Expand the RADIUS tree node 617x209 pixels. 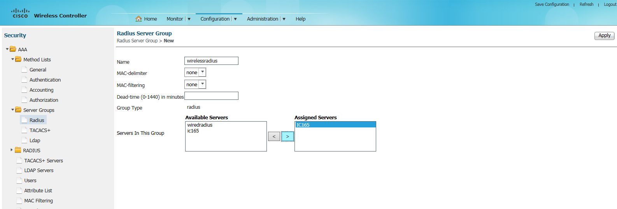tap(12, 150)
